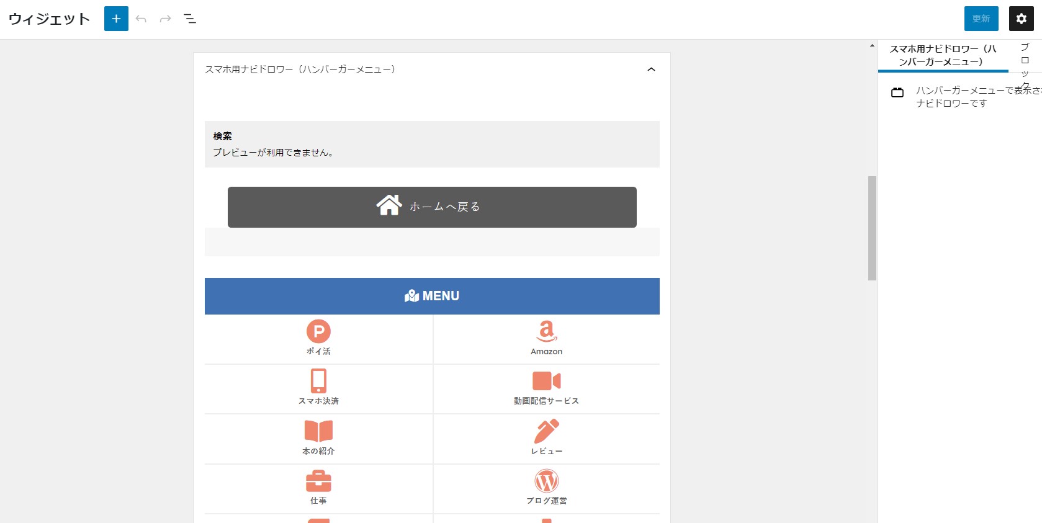
Task: Select the スマホ用ナビドロワー sidebar tab
Action: 942,55
